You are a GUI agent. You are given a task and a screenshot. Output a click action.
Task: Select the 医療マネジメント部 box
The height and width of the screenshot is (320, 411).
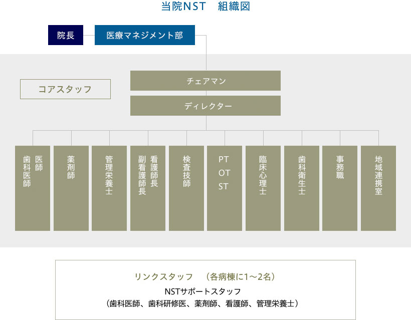[x=145, y=35]
